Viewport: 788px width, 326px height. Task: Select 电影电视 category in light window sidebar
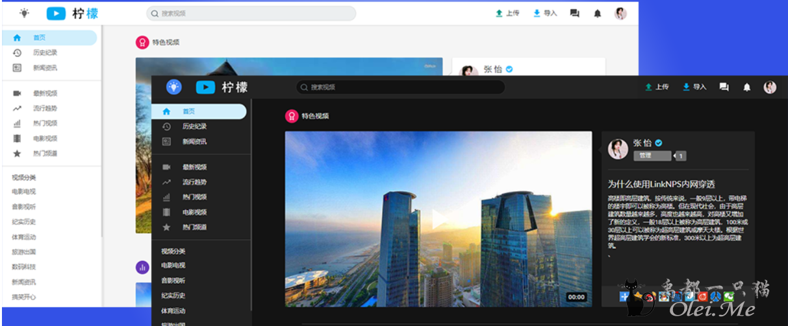(24, 191)
